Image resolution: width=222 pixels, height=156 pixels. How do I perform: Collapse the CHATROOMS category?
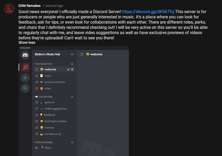click(43, 97)
